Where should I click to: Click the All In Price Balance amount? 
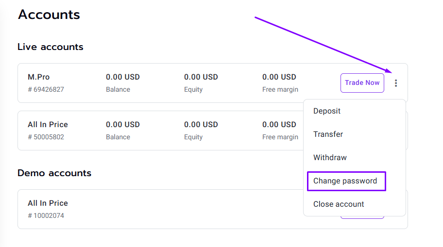coord(122,125)
